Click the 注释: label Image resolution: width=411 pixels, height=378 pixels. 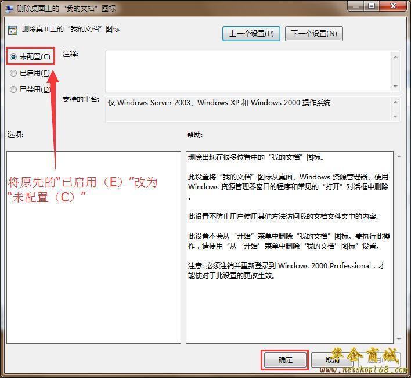click(70, 54)
